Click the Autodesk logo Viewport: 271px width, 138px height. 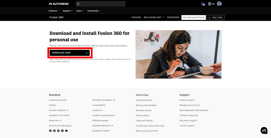[x=59, y=4]
